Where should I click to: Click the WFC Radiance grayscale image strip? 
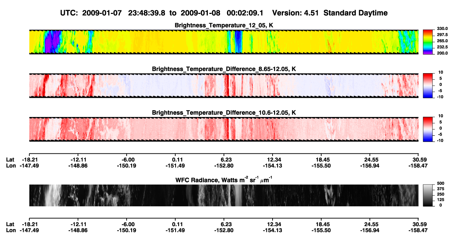click(224, 195)
